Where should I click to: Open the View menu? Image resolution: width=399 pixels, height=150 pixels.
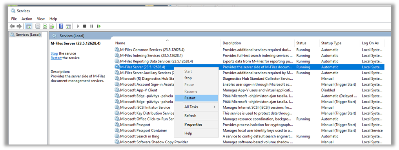pos(41,19)
